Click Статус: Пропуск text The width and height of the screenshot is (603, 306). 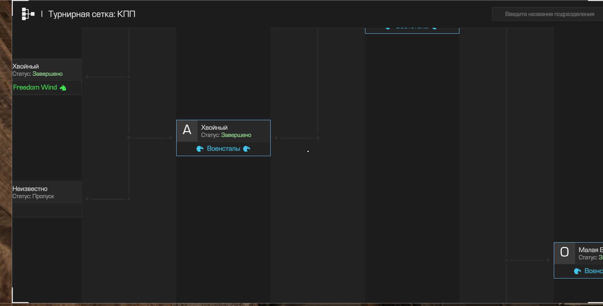point(33,196)
